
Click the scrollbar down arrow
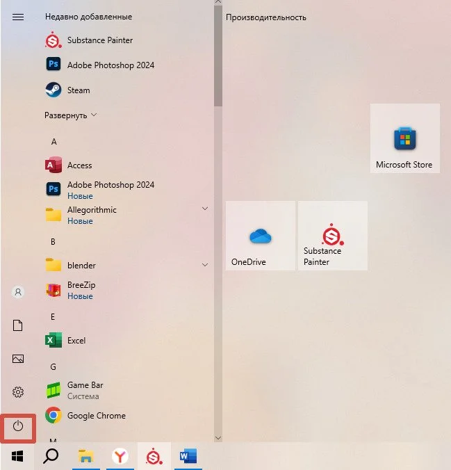click(x=218, y=438)
